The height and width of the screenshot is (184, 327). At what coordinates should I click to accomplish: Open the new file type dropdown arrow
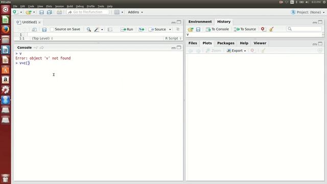coord(21,12)
